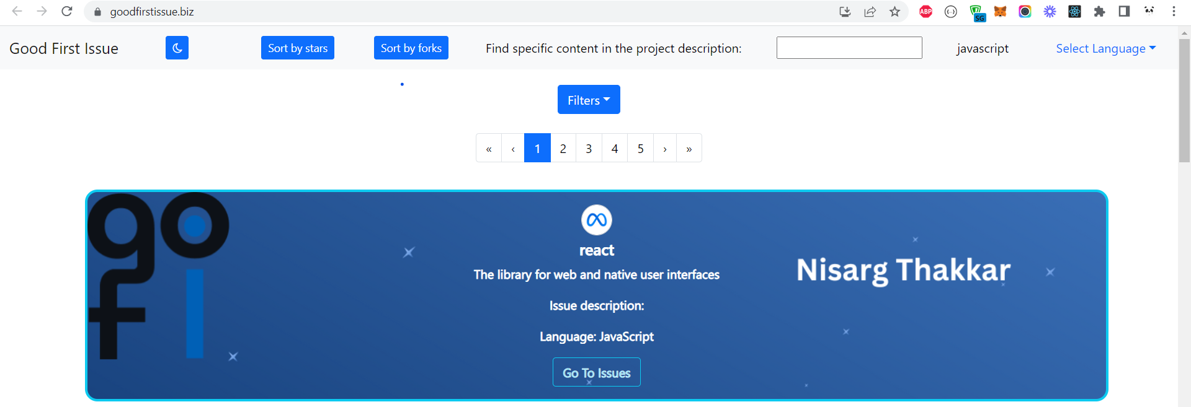Sort projects by forks
The width and height of the screenshot is (1191, 407).
pyautogui.click(x=411, y=48)
